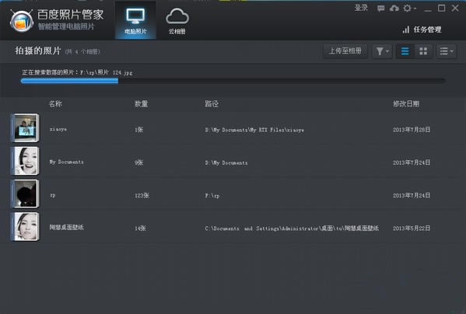Open the feedback message icon

[x=380, y=9]
